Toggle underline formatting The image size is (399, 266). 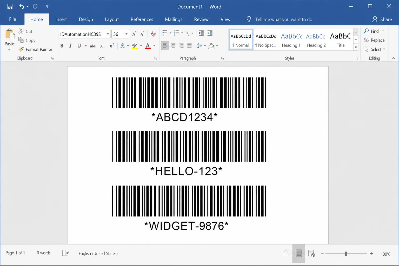(79, 46)
